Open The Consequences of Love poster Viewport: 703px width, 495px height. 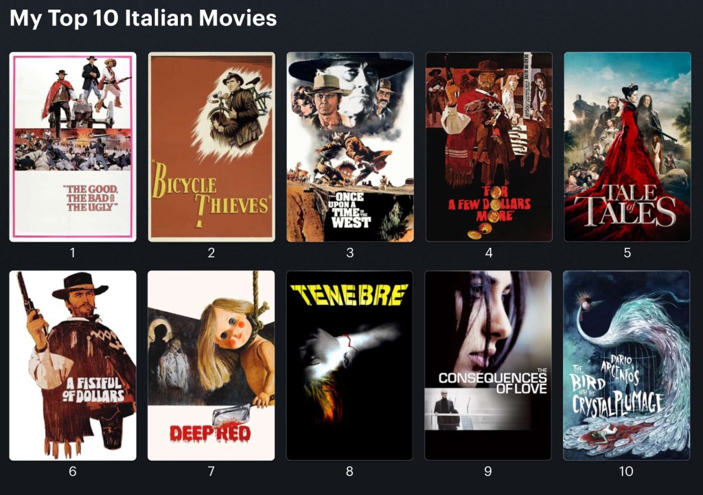488,365
